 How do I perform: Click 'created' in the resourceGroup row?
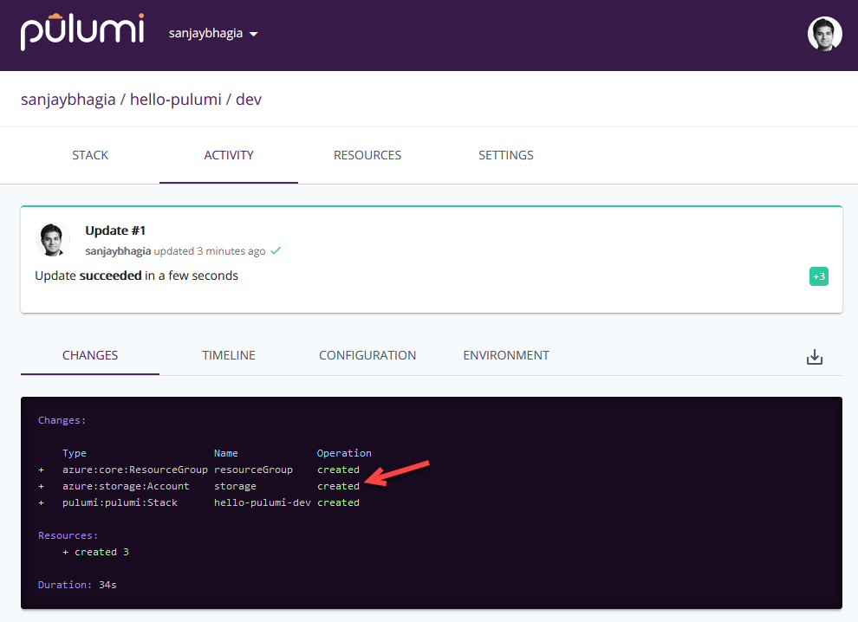(x=338, y=470)
